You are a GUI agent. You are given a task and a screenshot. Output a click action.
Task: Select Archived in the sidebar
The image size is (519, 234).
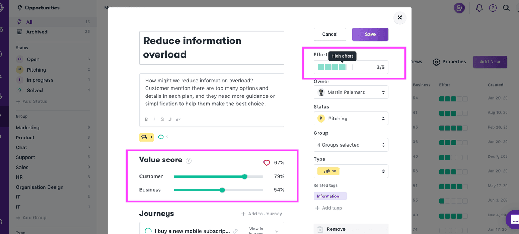[37, 32]
